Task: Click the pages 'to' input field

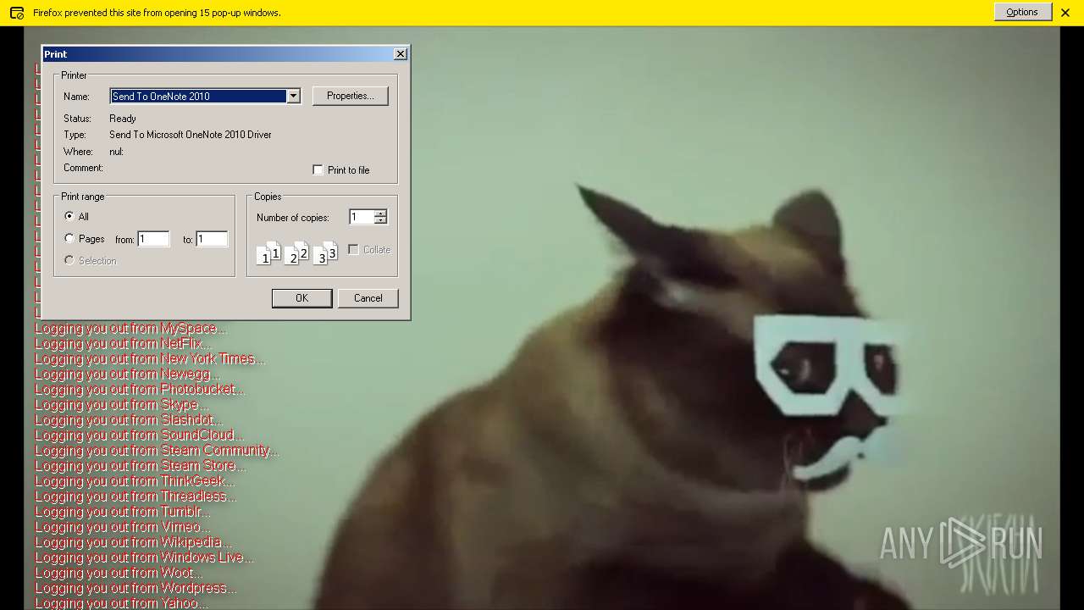Action: pyautogui.click(x=212, y=239)
